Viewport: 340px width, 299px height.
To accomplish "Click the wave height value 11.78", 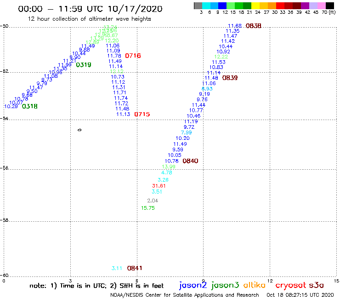I will pyautogui.click(x=114, y=56).
